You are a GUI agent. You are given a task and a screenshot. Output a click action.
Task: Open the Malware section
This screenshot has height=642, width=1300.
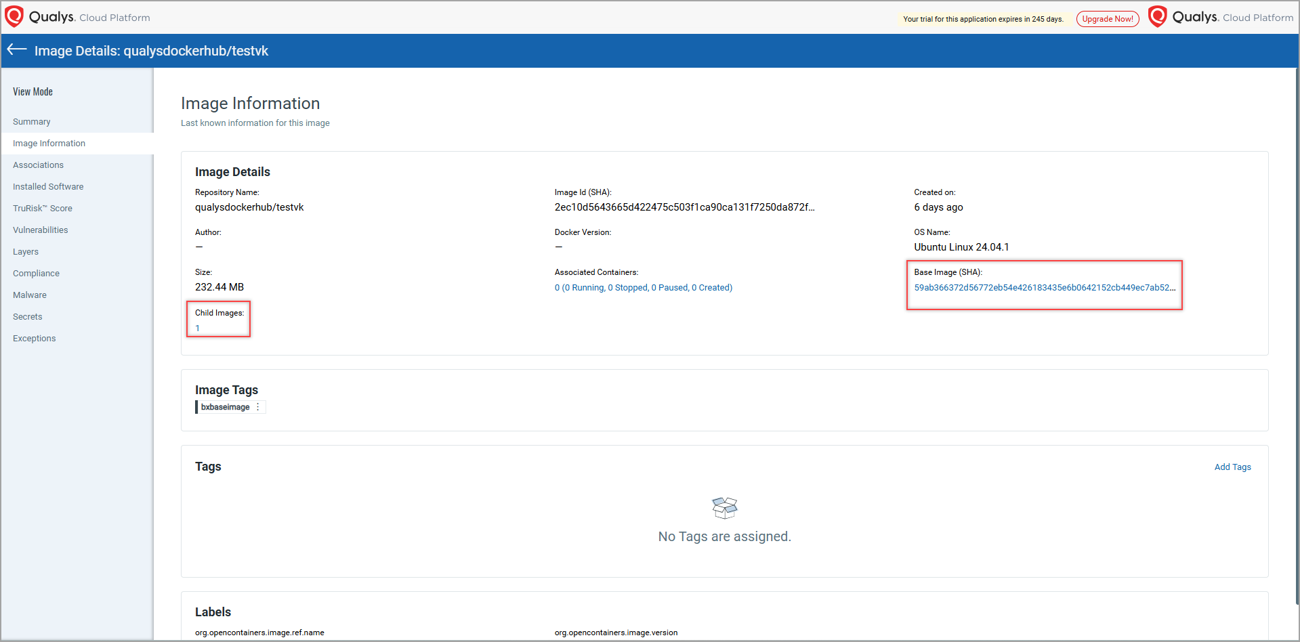pyautogui.click(x=30, y=295)
